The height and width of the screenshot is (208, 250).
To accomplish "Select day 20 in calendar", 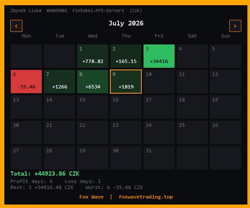I will coord(26,132).
